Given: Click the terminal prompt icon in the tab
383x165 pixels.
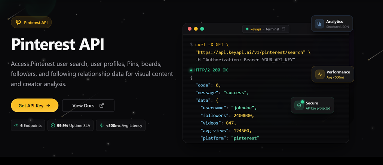Looking at the screenshot, I should pos(284,29).
